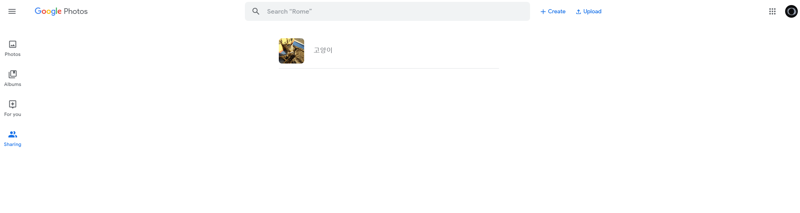
Task: Click the plus icon beside Create
Action: pyautogui.click(x=543, y=12)
